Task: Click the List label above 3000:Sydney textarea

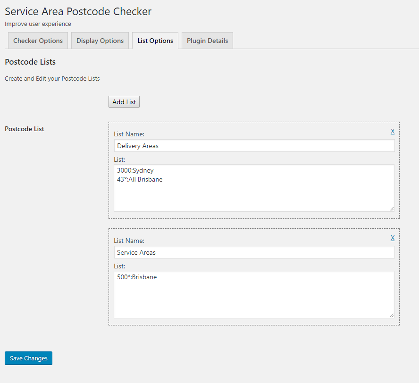Action: pyautogui.click(x=119, y=159)
